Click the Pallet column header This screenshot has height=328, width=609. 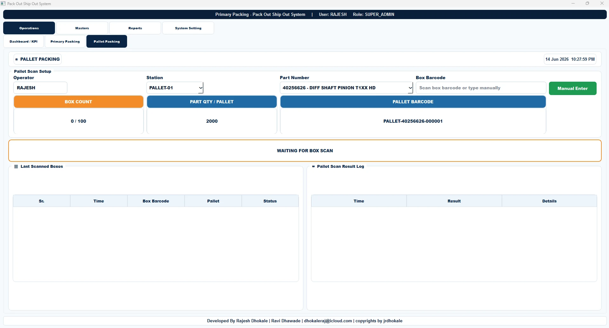(213, 201)
